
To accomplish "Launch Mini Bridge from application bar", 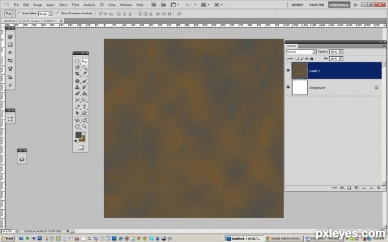I will 164,5.
